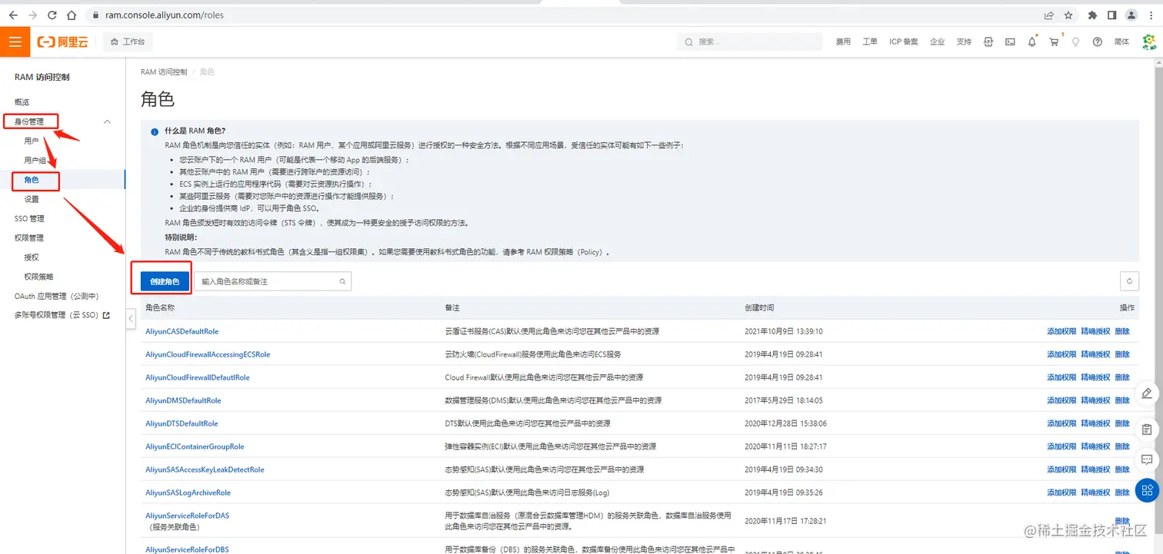The width and height of the screenshot is (1163, 554).
Task: Click the browser back arrow
Action: tap(13, 15)
